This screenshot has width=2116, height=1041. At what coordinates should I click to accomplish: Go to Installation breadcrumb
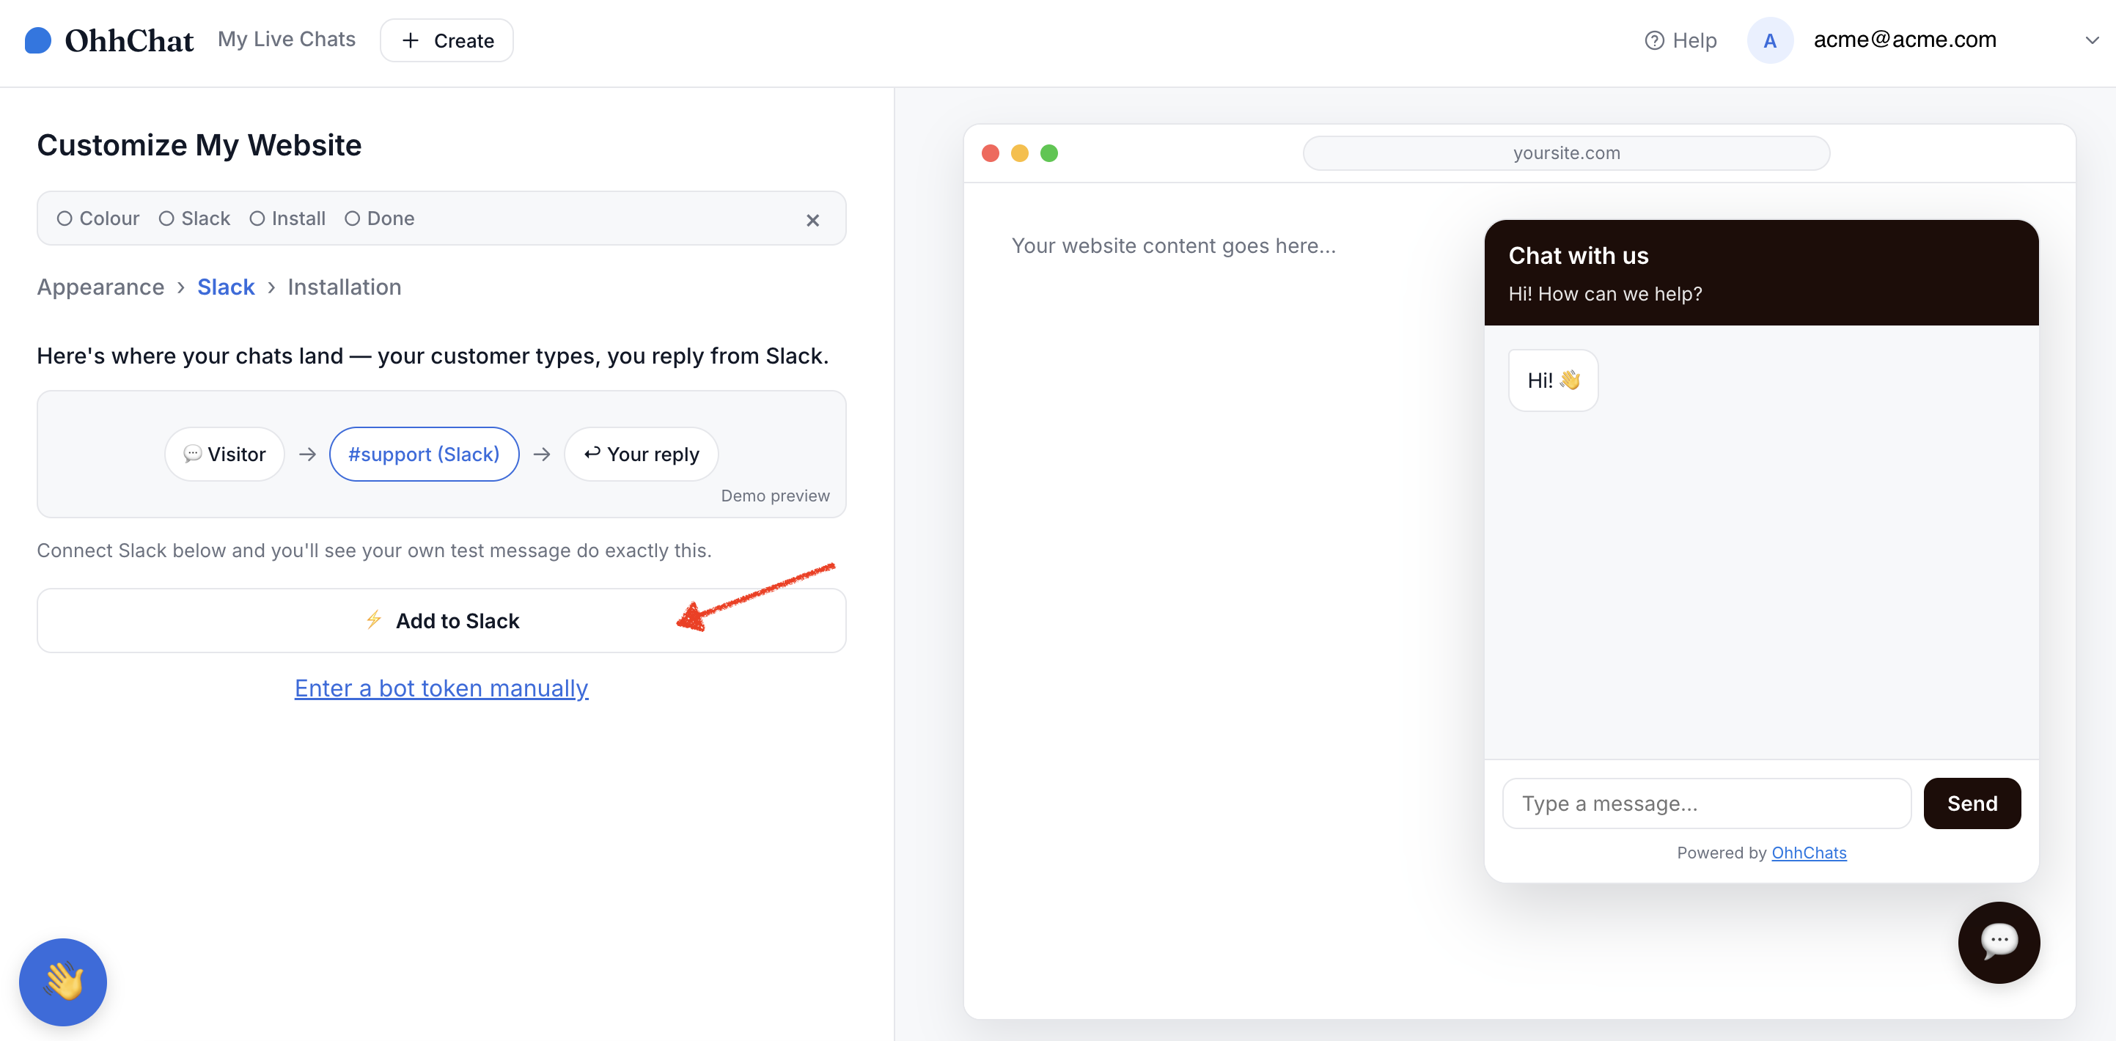344,287
